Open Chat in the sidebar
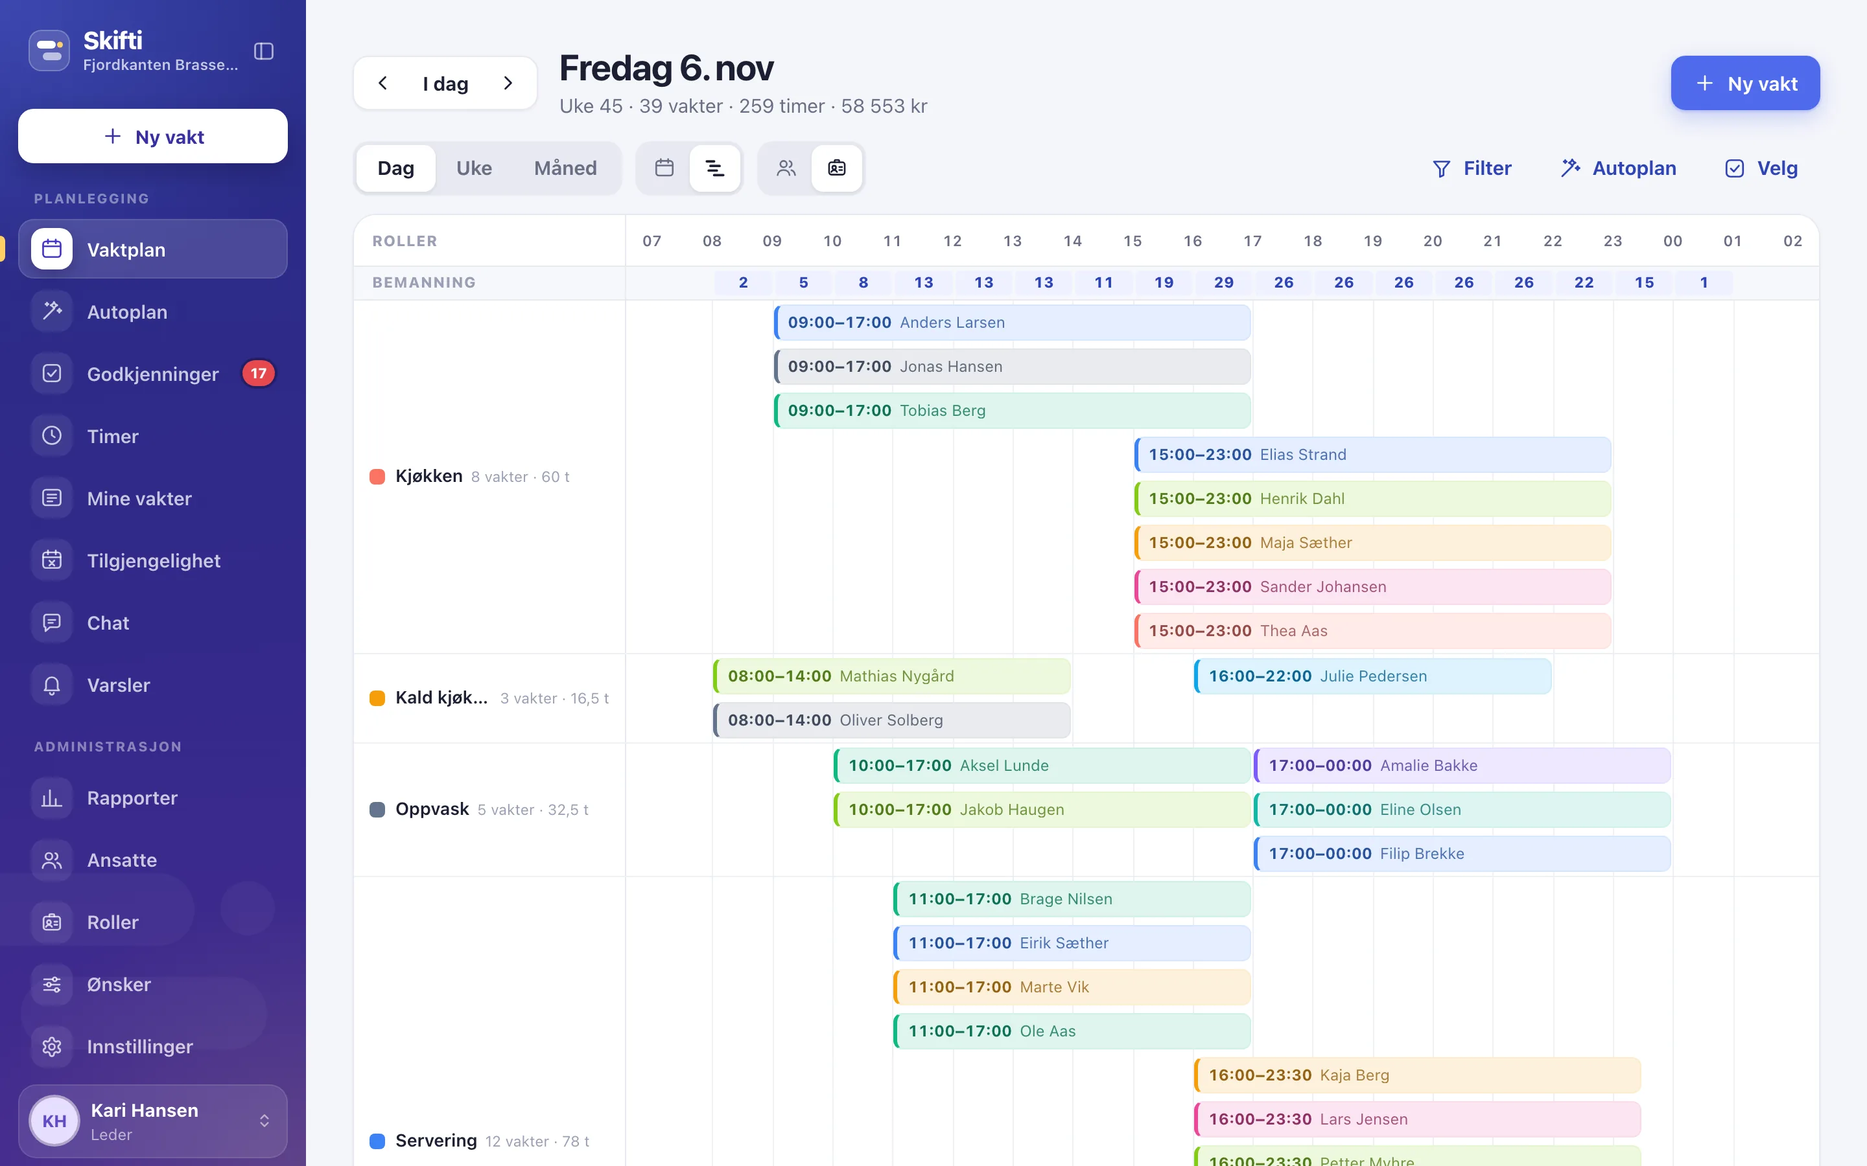Screen dimensions: 1867x1166 pos(153,623)
